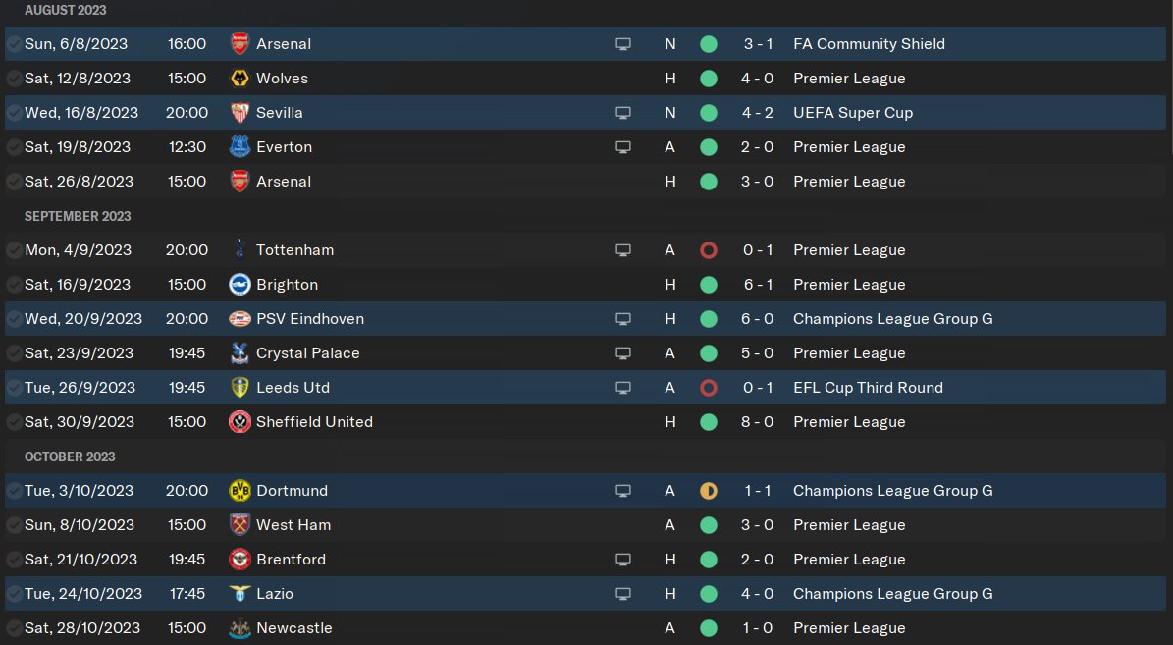Open the Crystal Palace team link
The height and width of the screenshot is (645, 1173).
tap(307, 353)
